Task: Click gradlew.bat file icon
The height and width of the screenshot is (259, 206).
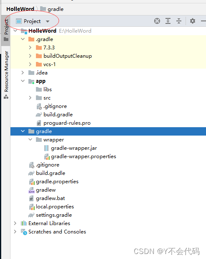Action: coord(31,198)
